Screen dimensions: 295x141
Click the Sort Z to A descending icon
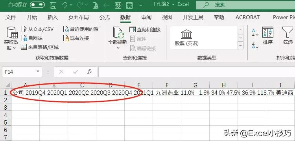pyautogui.click(x=256, y=45)
